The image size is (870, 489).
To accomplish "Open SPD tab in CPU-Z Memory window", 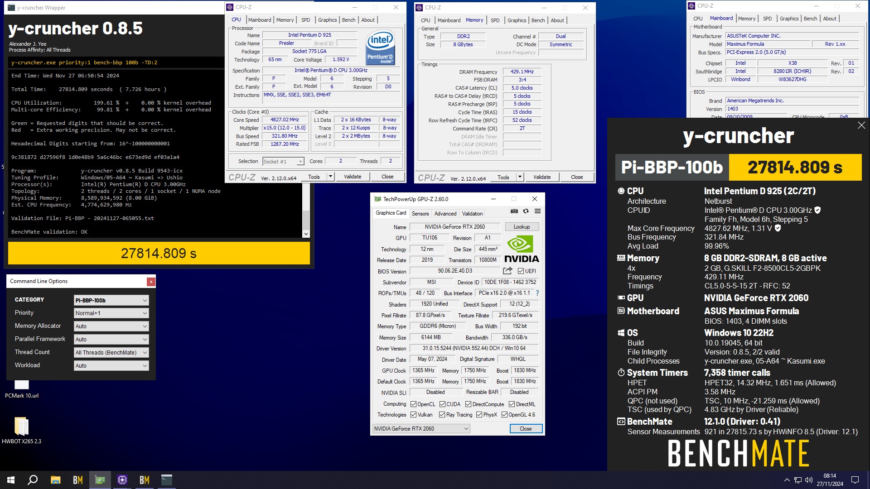I will (x=495, y=20).
